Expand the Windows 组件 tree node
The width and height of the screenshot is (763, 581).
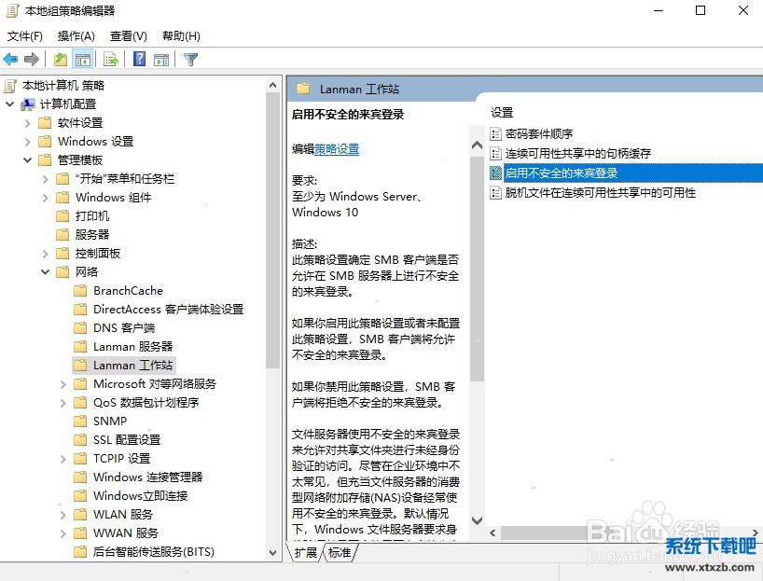46,198
